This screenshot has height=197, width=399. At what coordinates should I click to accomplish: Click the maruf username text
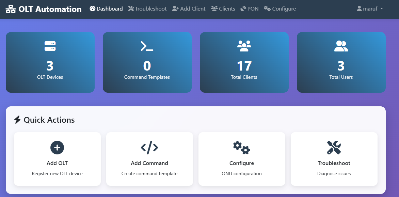(x=370, y=9)
